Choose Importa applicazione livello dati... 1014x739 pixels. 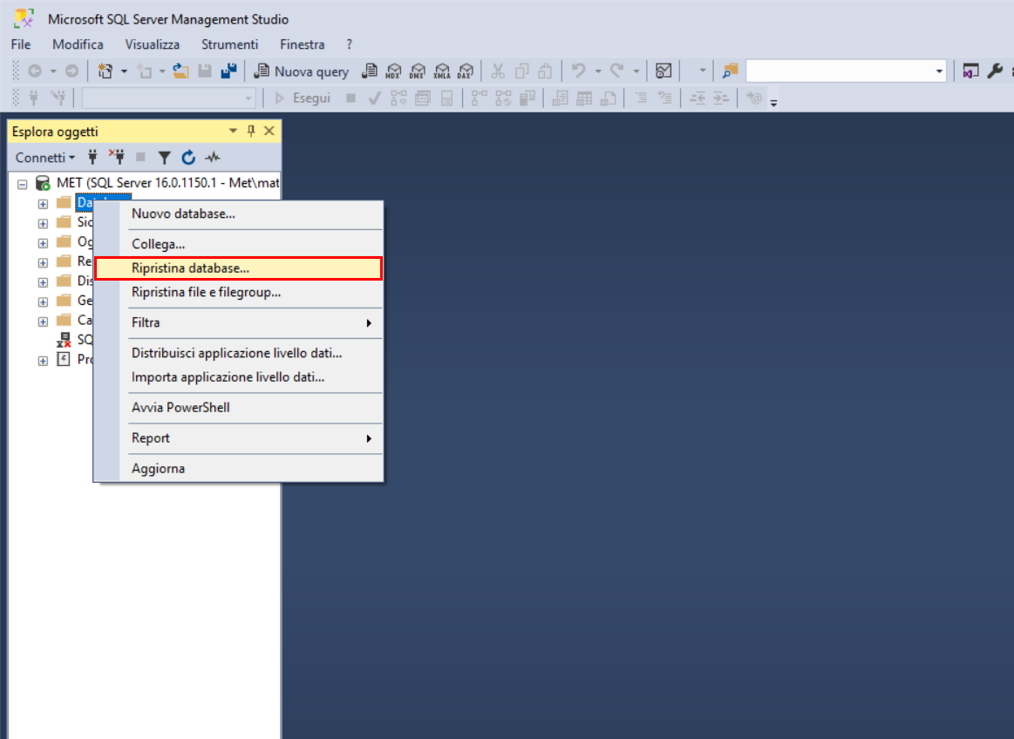pos(239,377)
